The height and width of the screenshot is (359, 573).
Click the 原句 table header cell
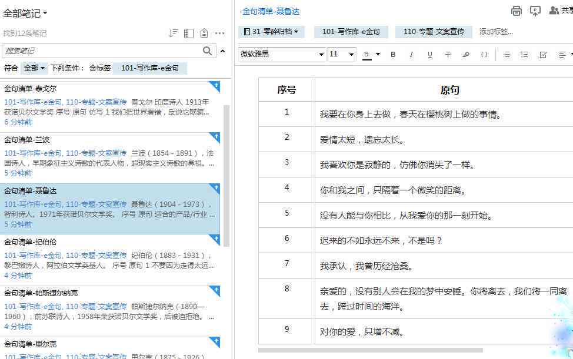[444, 90]
